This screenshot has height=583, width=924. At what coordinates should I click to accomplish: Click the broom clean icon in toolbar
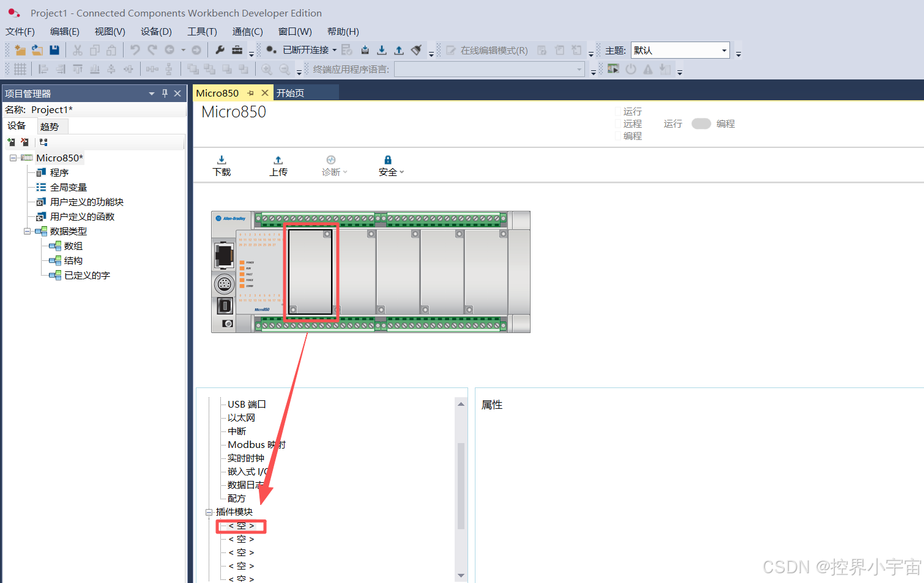(x=417, y=50)
